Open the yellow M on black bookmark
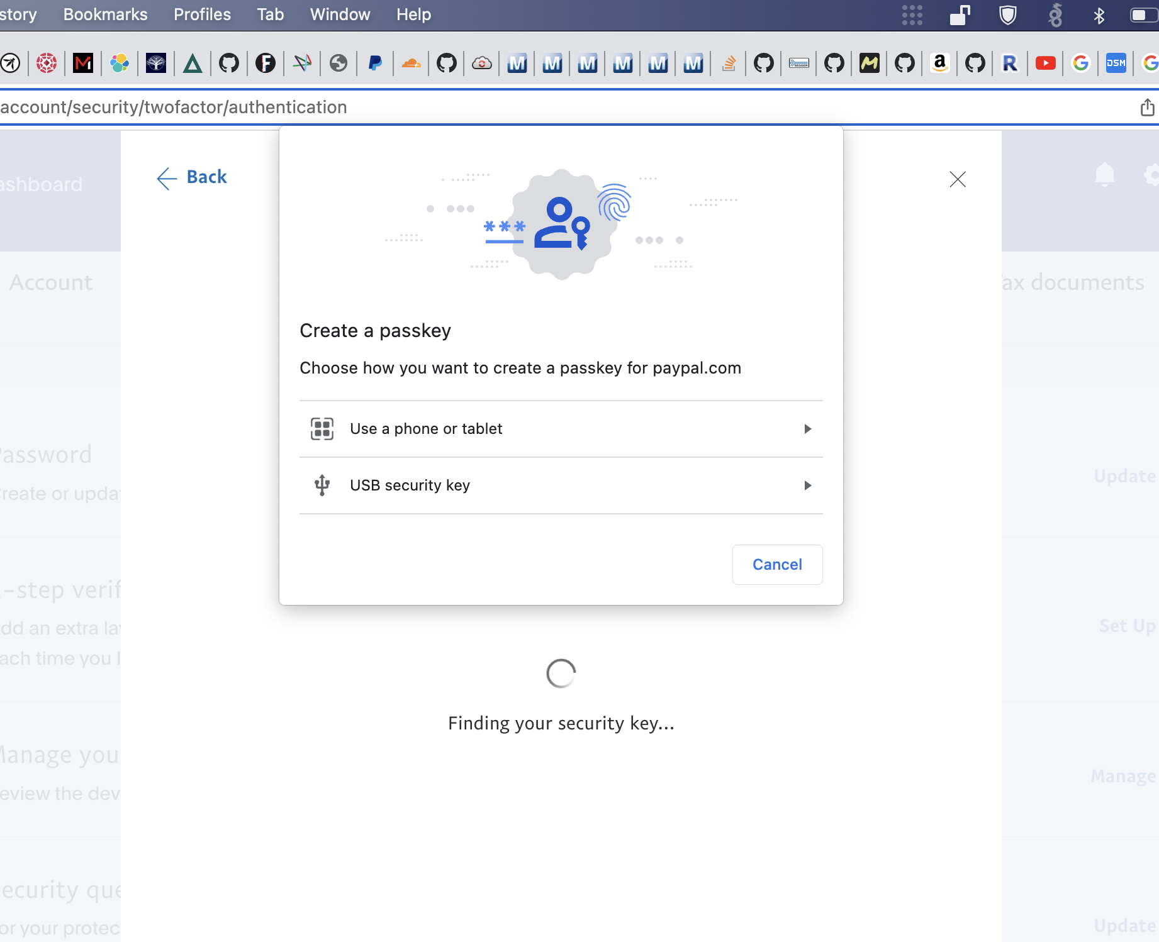The image size is (1159, 942). 870,63
